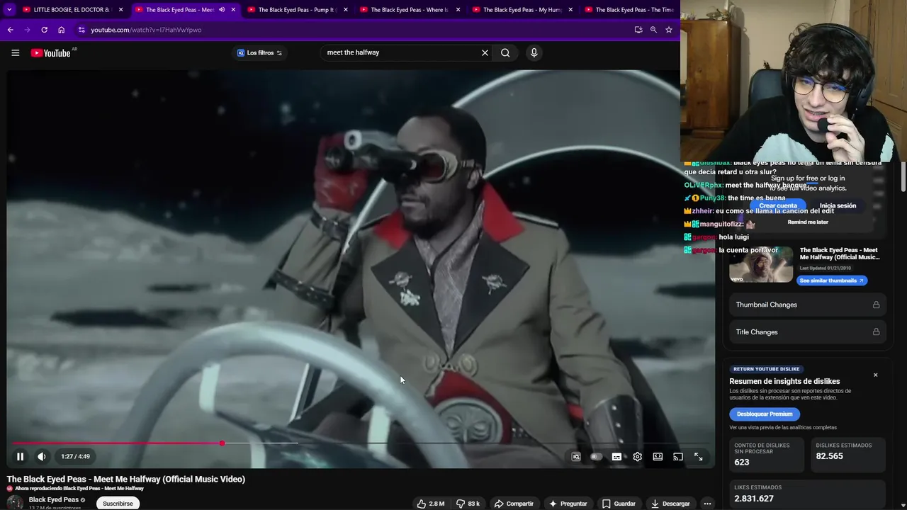Screen dimensions: 907x510
Task: Open the Los filtros extension button
Action: 259,52
